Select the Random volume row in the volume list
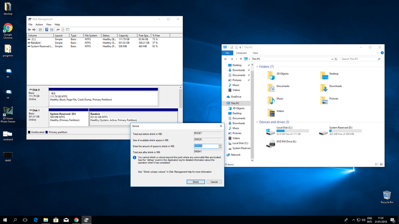399x224 pixels. coord(104,43)
